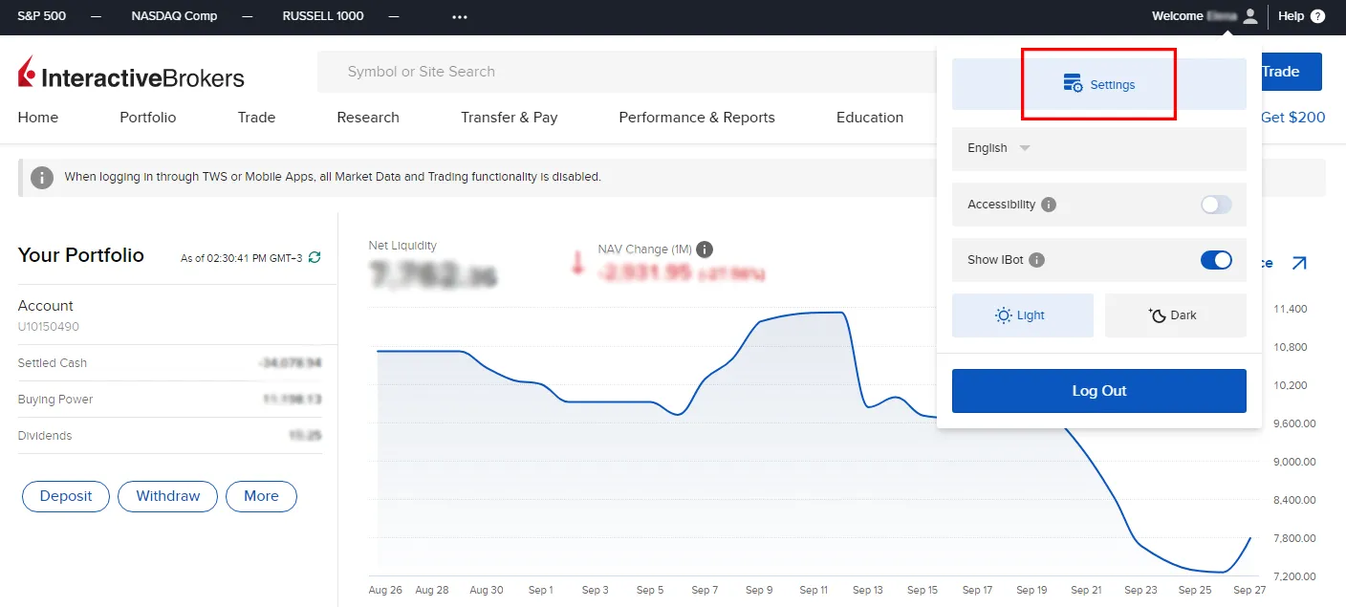Click the Symbol or Site Search field
The image size is (1346, 607).
(574, 71)
